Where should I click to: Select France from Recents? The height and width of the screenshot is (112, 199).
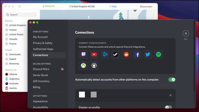click(13, 44)
